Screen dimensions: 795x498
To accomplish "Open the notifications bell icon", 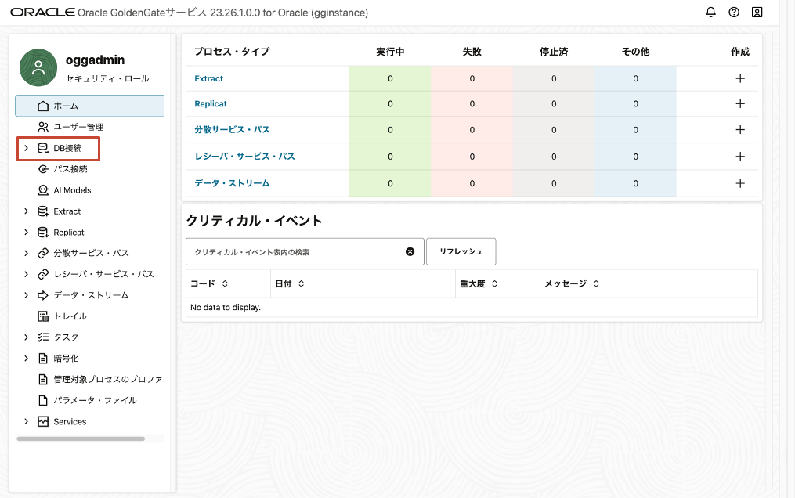I will [x=709, y=12].
